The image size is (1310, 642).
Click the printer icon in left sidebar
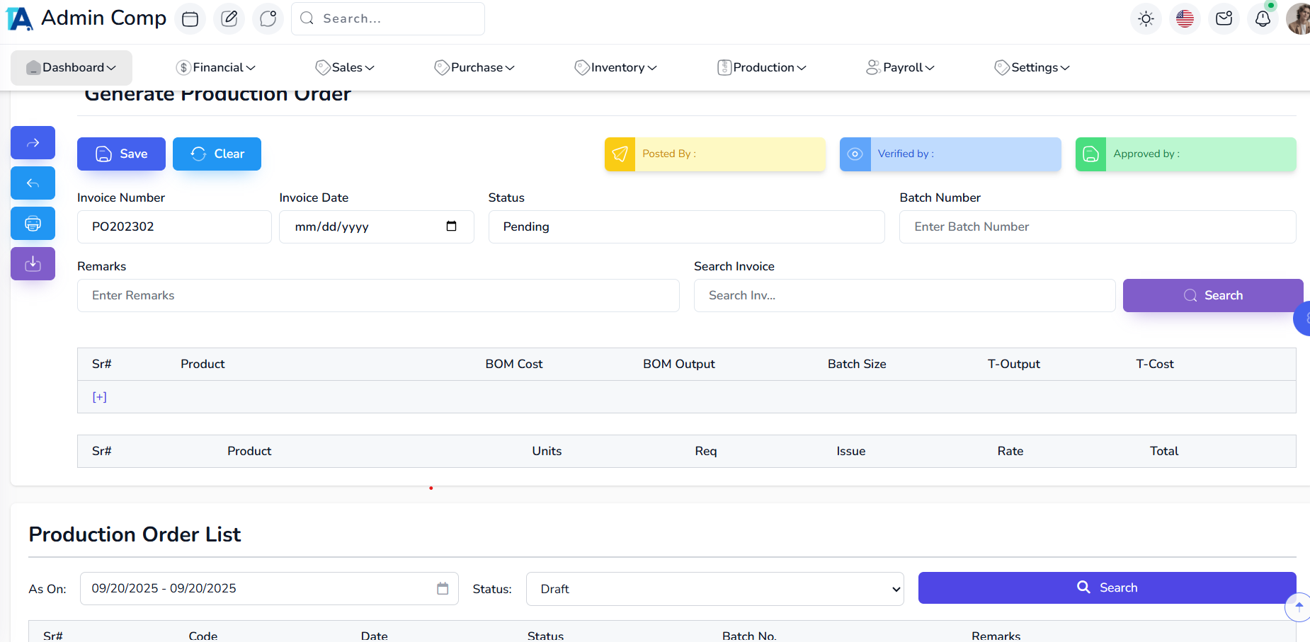pyautogui.click(x=33, y=224)
